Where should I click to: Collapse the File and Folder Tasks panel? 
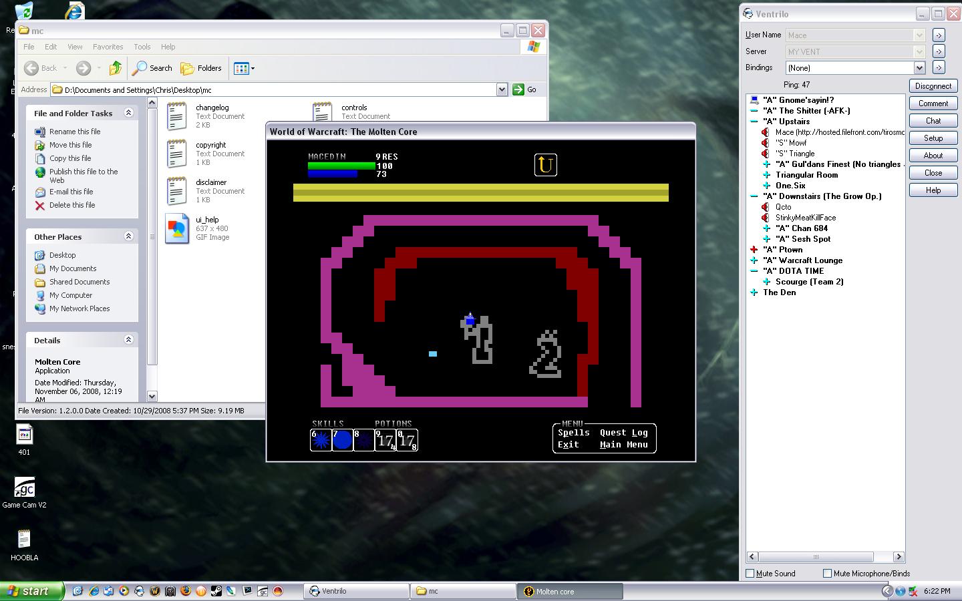pos(128,114)
